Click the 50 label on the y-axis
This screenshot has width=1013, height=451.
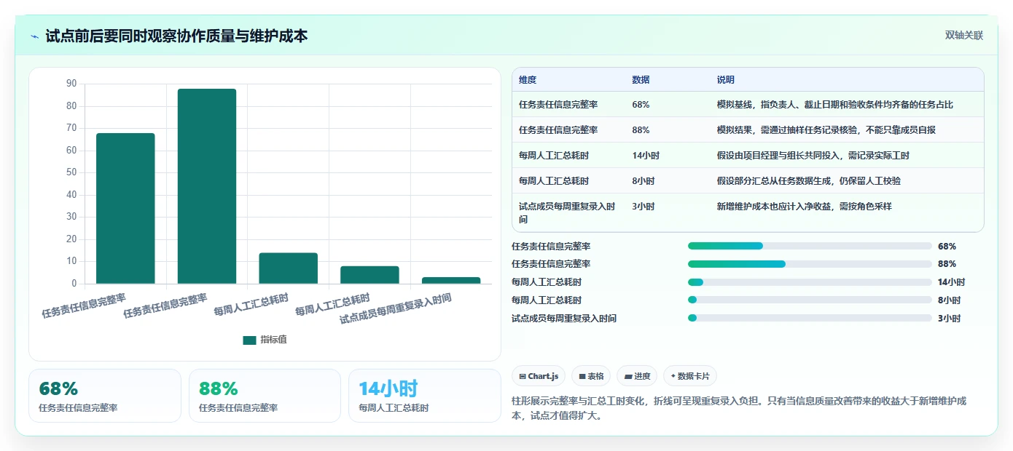(71, 172)
